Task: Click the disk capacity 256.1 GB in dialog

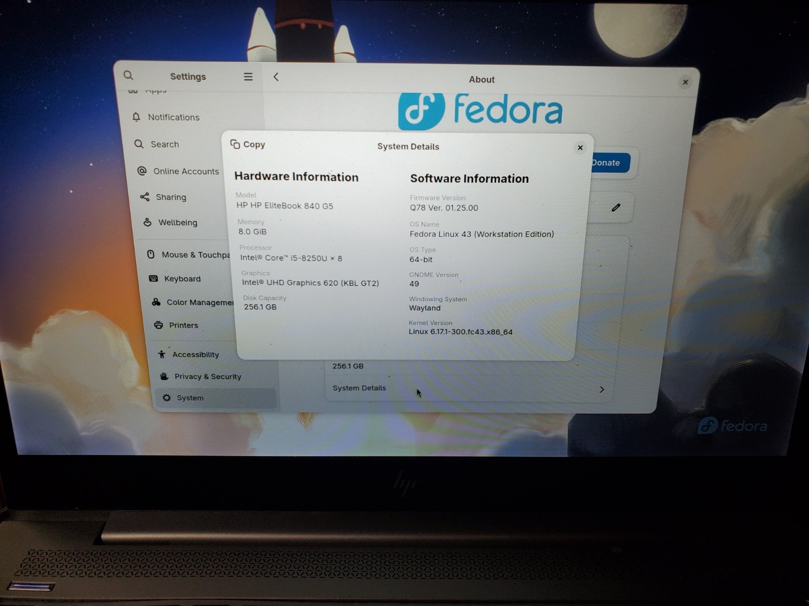Action: click(260, 307)
